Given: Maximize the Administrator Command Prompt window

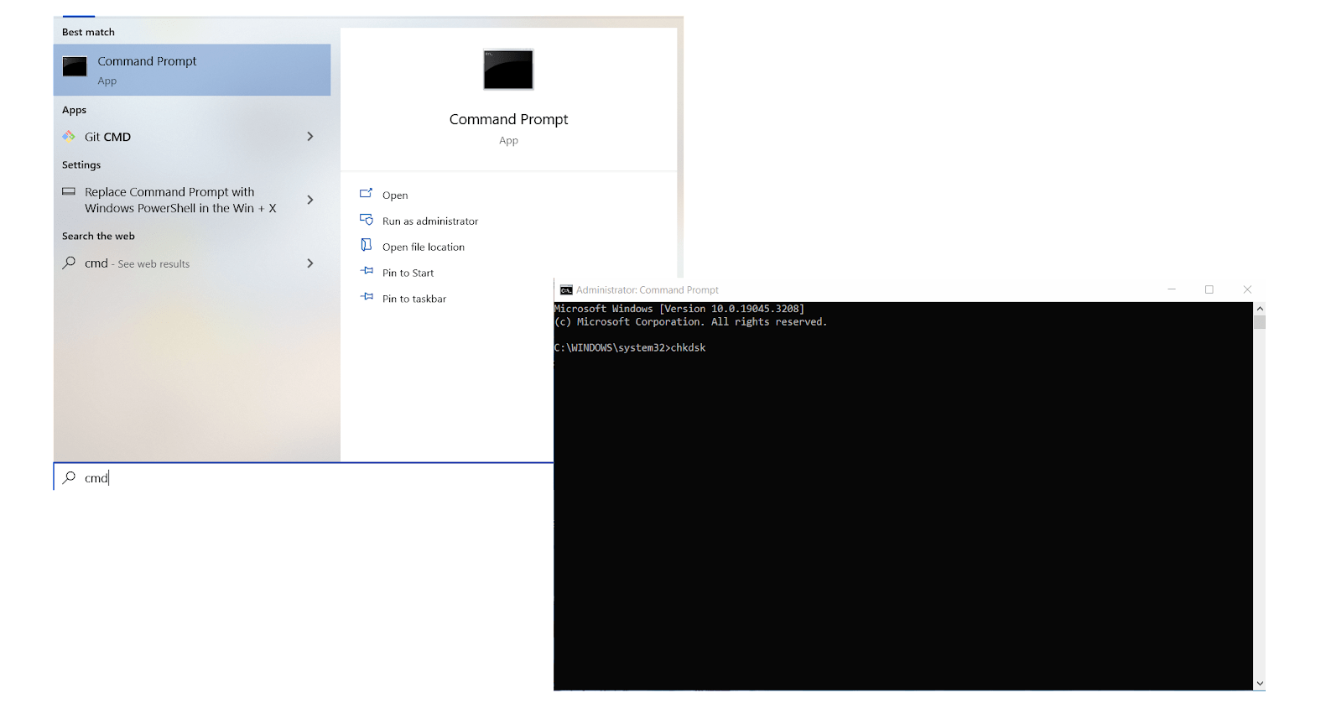Looking at the screenshot, I should point(1209,289).
